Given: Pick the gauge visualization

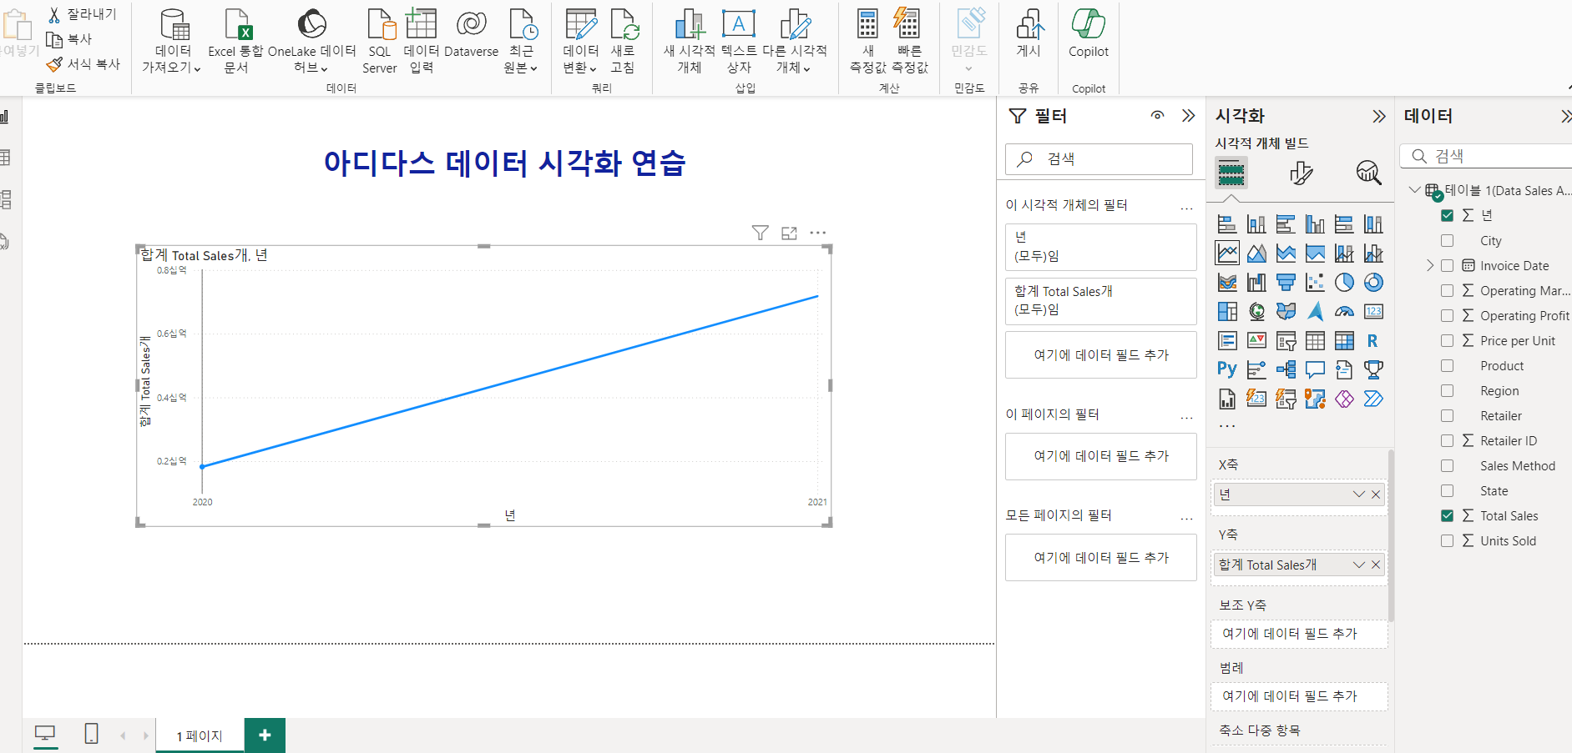Looking at the screenshot, I should (1344, 311).
